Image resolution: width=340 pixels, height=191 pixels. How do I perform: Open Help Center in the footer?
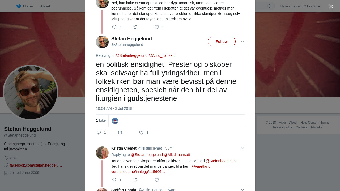(x=309, y=123)
